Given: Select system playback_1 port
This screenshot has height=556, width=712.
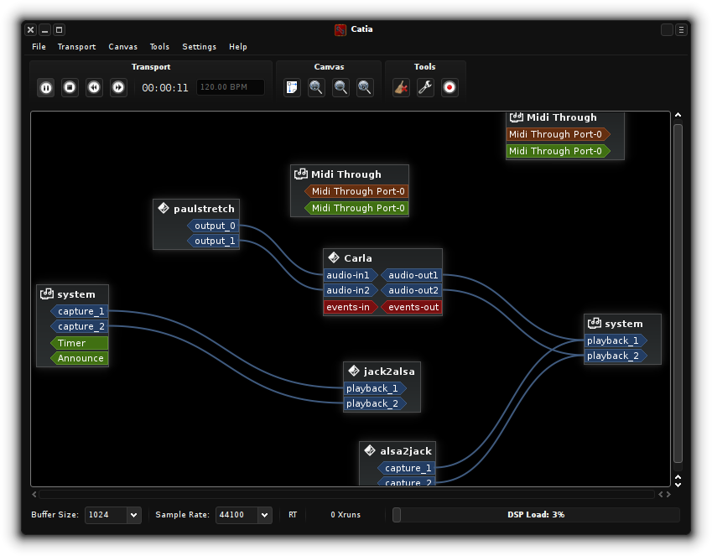Looking at the screenshot, I should pyautogui.click(x=616, y=340).
